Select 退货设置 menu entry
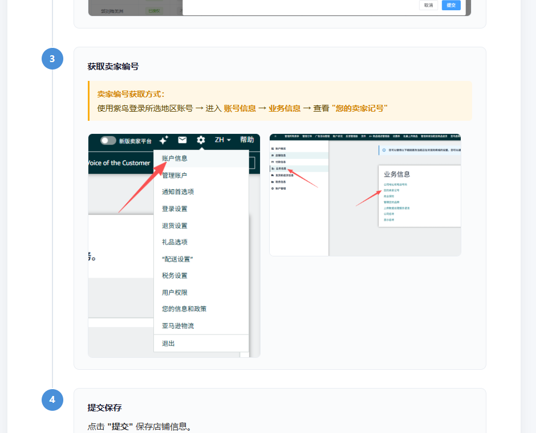Screen dimensions: 536x433 pyautogui.click(x=174, y=226)
